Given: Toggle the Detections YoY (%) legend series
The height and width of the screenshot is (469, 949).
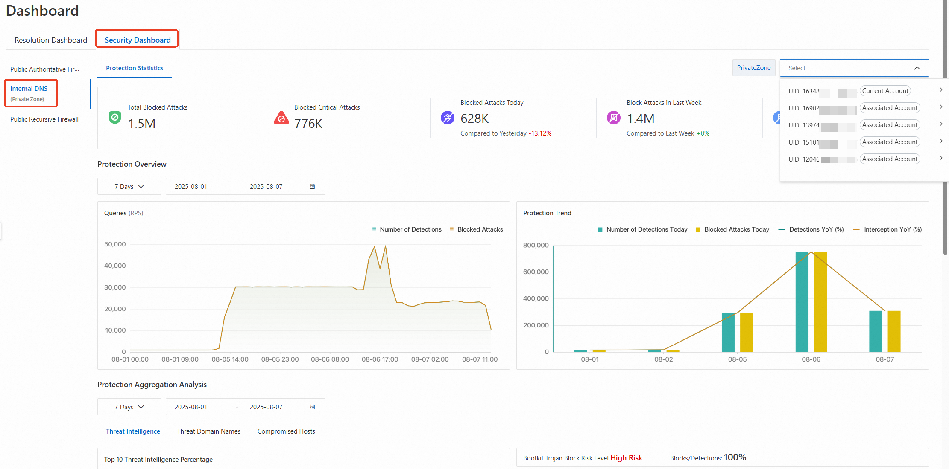Looking at the screenshot, I should pyautogui.click(x=811, y=229).
